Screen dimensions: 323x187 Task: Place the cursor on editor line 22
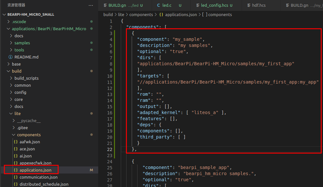click(x=206, y=149)
